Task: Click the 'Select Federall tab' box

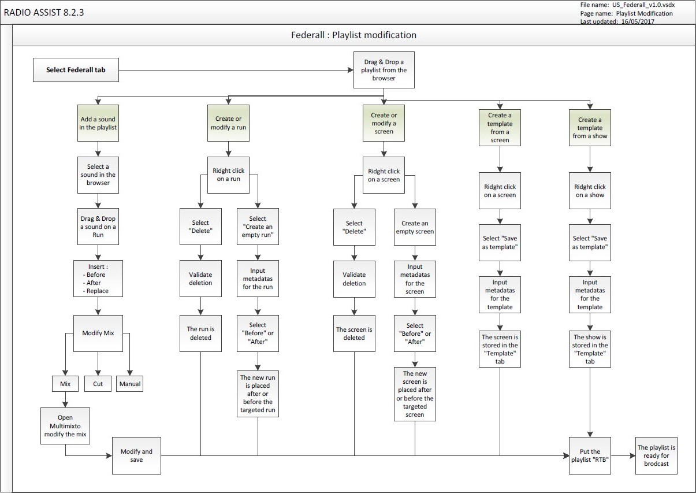Action: 76,70
